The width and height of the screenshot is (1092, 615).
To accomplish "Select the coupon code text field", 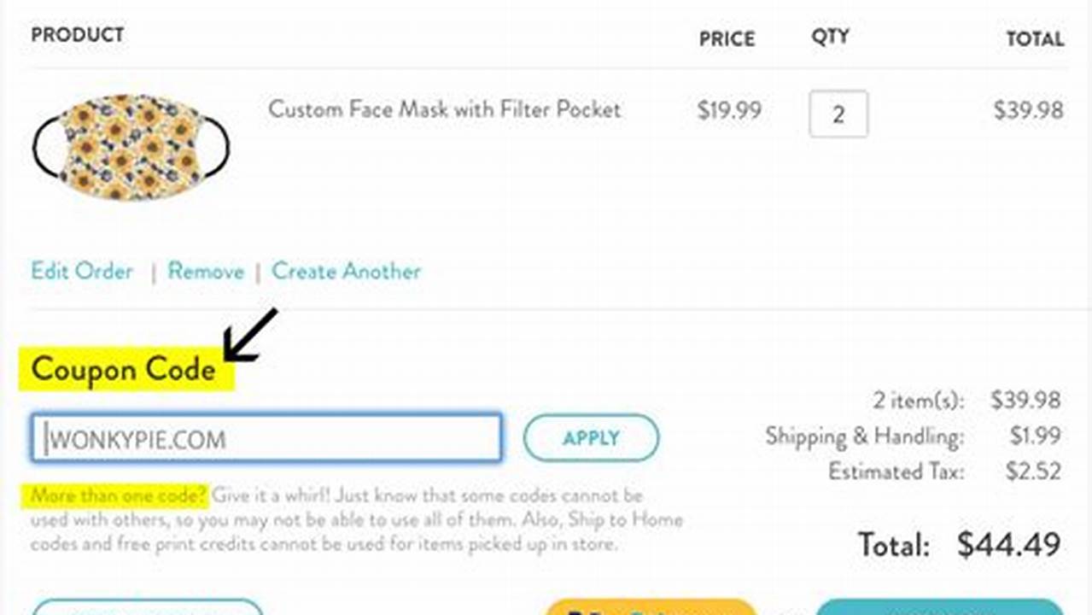I will (266, 437).
